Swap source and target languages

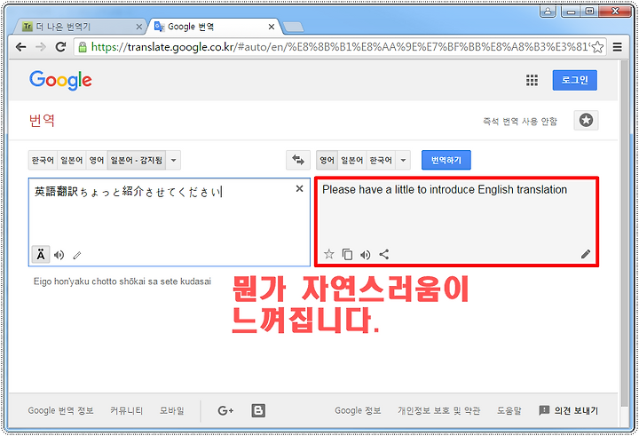coord(298,160)
